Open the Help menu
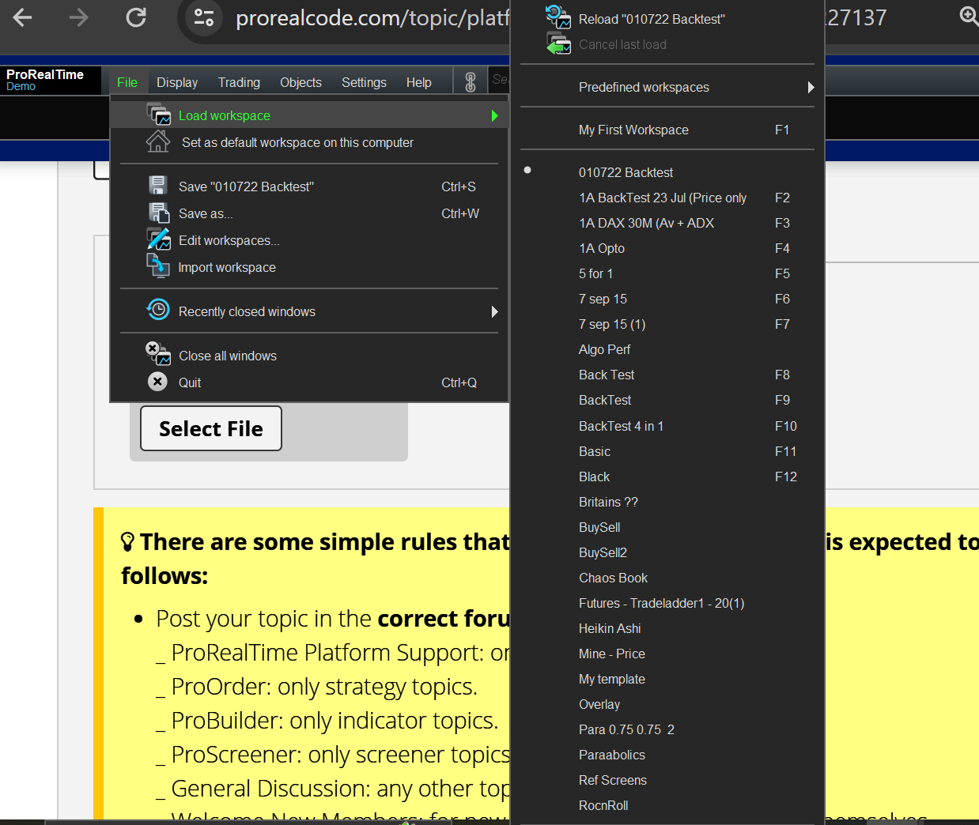The height and width of the screenshot is (825, 979). [418, 82]
